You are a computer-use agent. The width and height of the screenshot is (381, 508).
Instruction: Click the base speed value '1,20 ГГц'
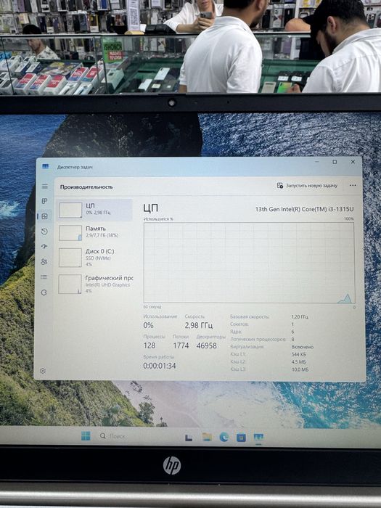tap(300, 316)
